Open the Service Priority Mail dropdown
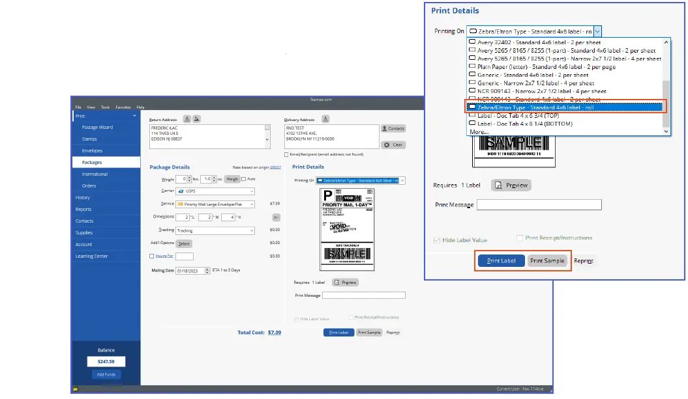Image resolution: width=688 pixels, height=399 pixels. coord(215,204)
